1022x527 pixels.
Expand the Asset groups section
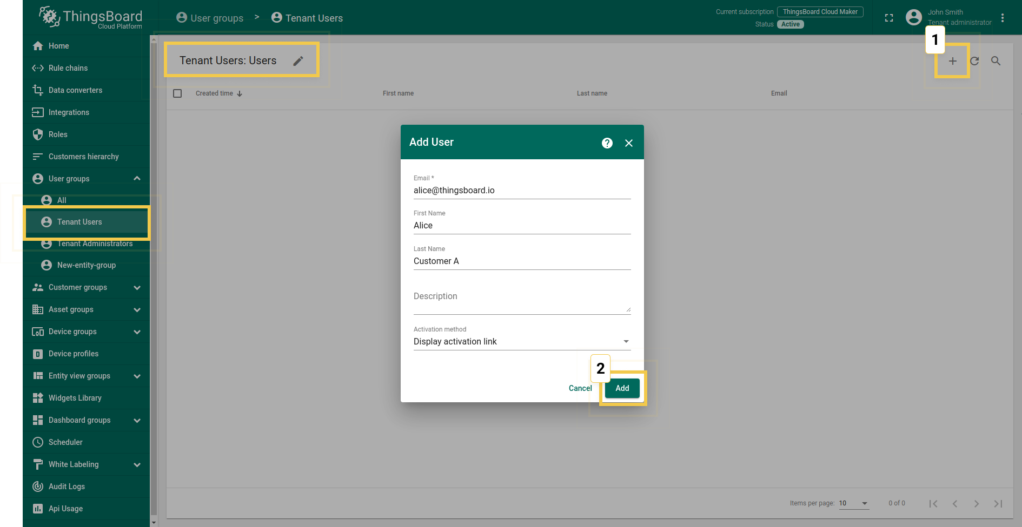(x=137, y=310)
